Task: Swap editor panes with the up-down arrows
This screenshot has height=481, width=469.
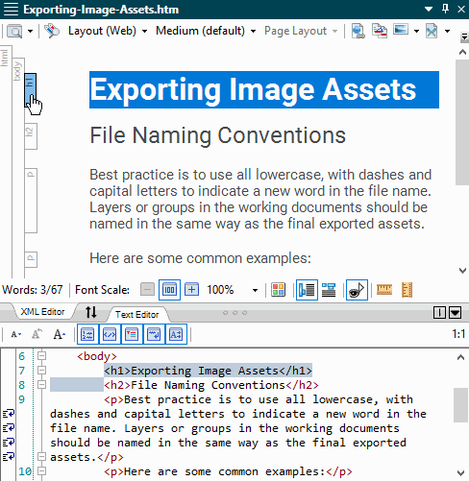Action: [x=91, y=312]
